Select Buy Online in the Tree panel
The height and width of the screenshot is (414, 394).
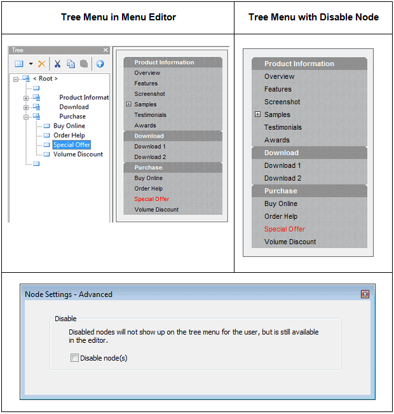point(69,126)
